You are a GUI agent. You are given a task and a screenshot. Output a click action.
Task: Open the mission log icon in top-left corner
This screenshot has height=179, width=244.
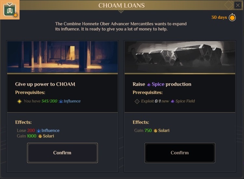click(9, 9)
